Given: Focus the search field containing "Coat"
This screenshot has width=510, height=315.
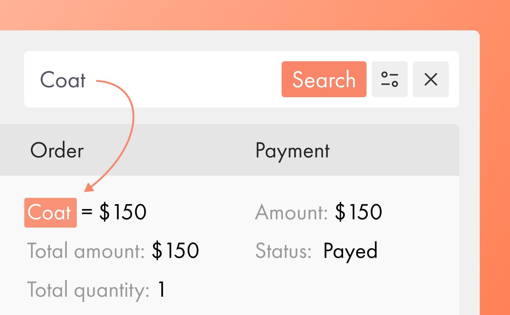Looking at the screenshot, I should pyautogui.click(x=63, y=80).
